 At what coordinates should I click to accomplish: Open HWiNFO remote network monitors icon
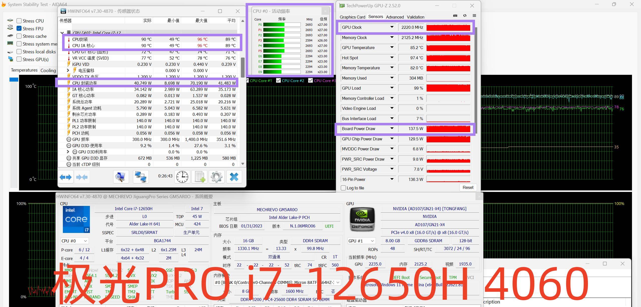tap(140, 177)
